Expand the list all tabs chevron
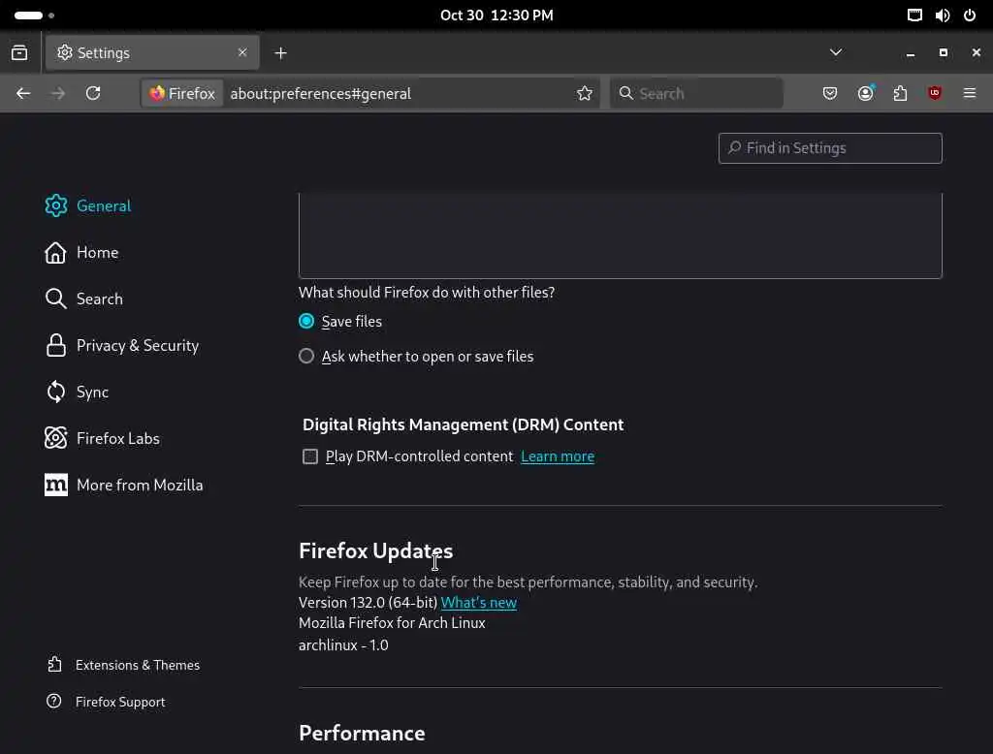993x754 pixels. click(x=836, y=52)
